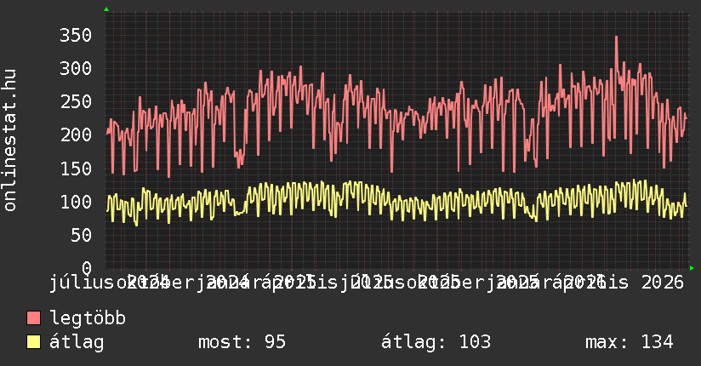Click the 300 y-axis label
Screen dimensions: 701x366
76,68
